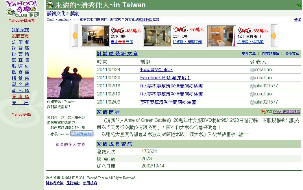Open the 485萬元 dining room ad thumbnail
This screenshot has width=303, height=190.
95,36
